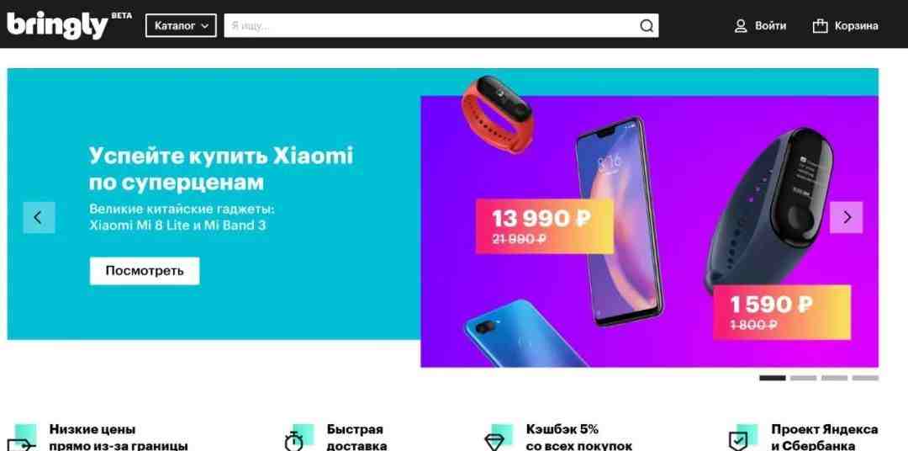This screenshot has height=451, width=908.
Task: Click the user profile icon near Войти
Action: [x=741, y=25]
